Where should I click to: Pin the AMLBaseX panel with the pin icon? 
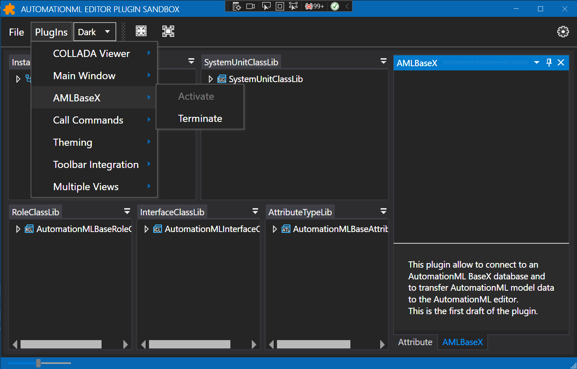[x=549, y=62]
